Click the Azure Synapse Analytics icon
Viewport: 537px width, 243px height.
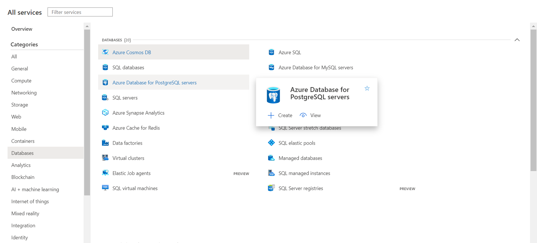(x=105, y=113)
